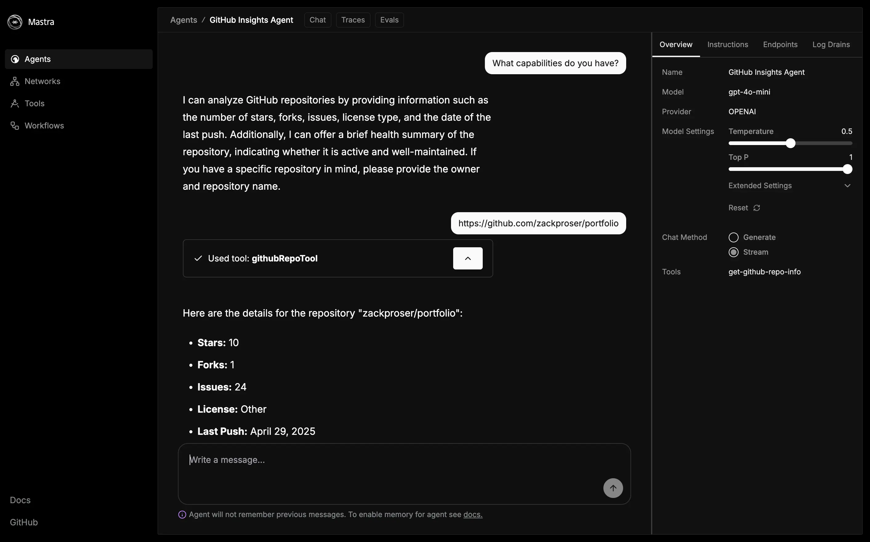Collapse the githubRepoTool details
This screenshot has width=870, height=542.
[468, 258]
